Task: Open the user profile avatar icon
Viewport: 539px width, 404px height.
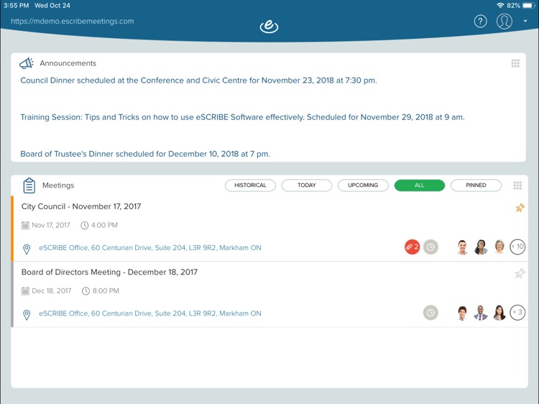Action: [x=505, y=21]
